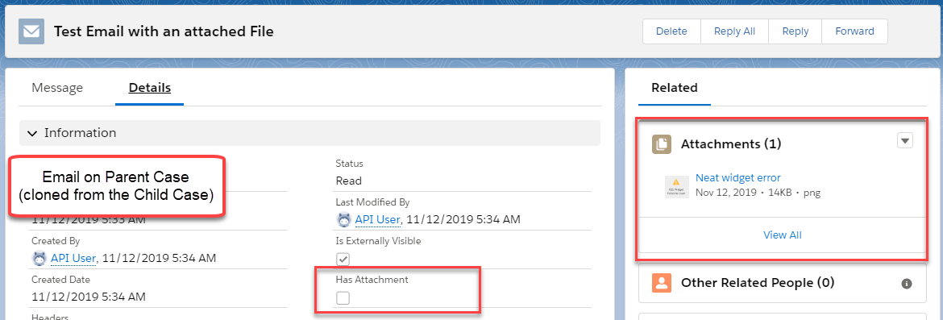Click the Other Related People icon
943x320 pixels.
click(x=663, y=283)
